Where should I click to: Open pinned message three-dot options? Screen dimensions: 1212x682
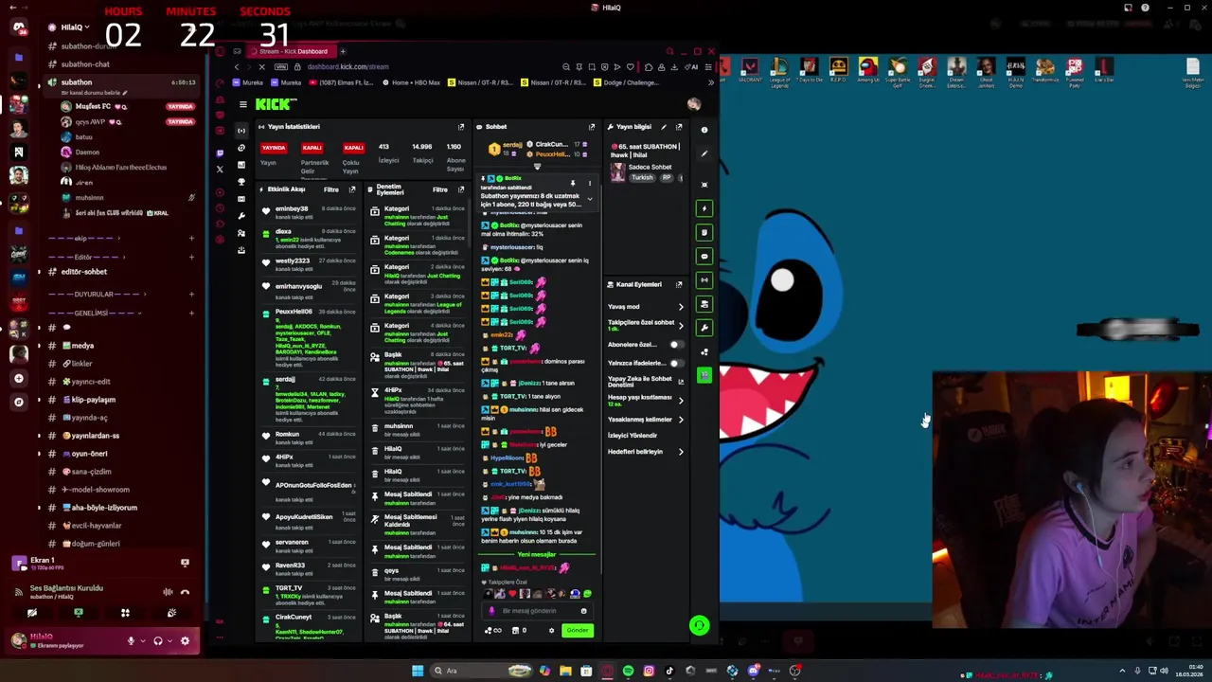click(x=589, y=183)
